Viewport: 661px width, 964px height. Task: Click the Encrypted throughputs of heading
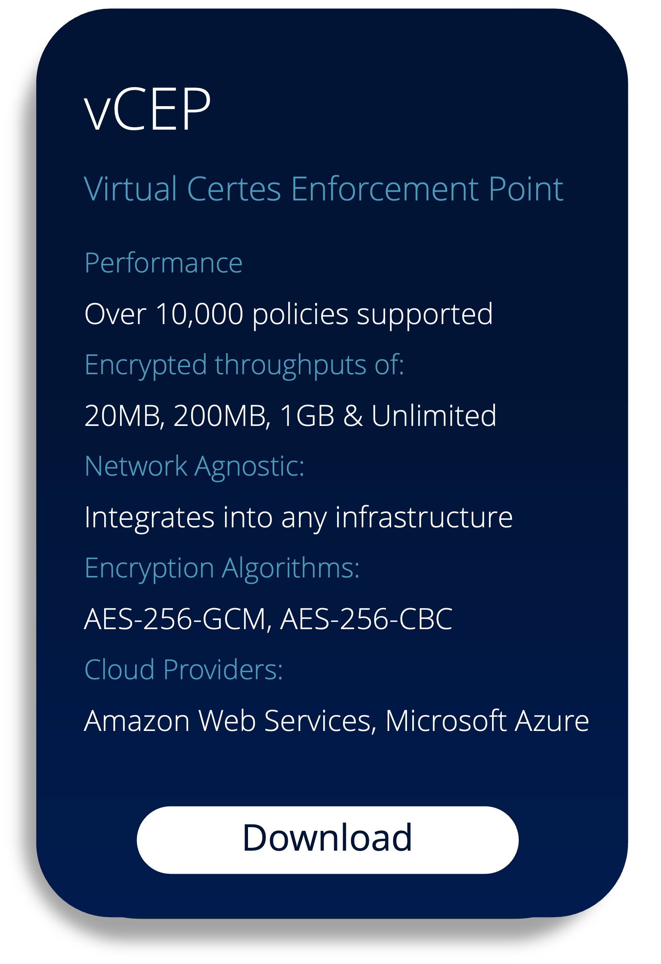click(x=244, y=365)
